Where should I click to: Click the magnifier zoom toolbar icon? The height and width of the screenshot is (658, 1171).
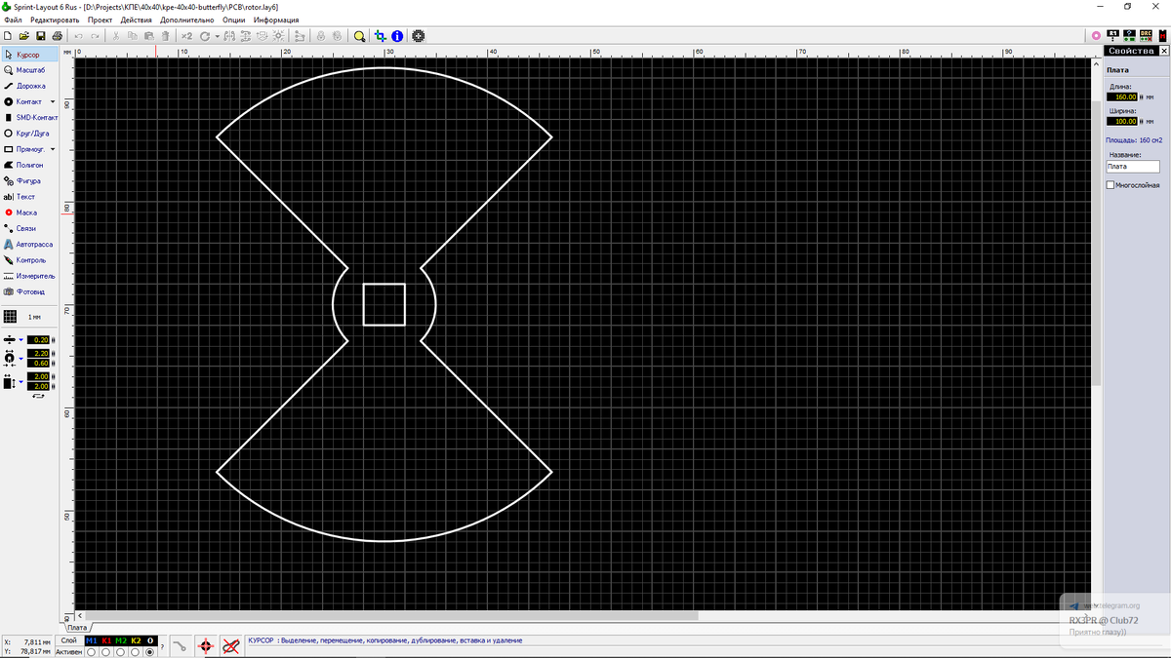(359, 36)
